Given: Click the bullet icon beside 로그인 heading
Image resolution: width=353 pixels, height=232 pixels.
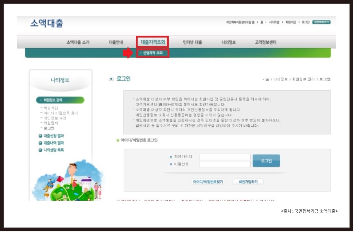Looking at the screenshot, I should [x=111, y=79].
